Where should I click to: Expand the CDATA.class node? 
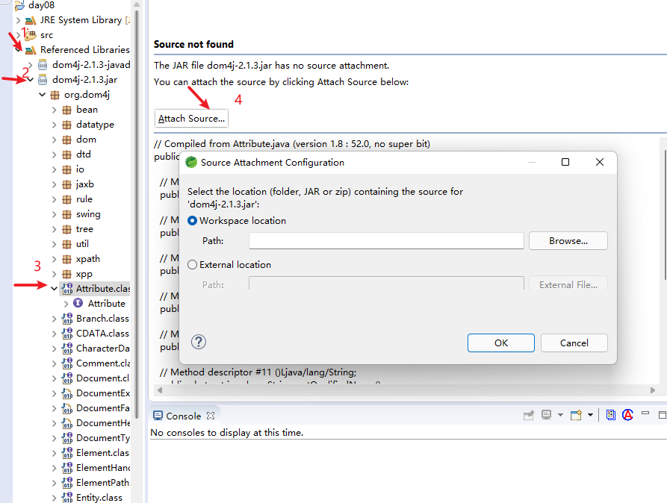[x=54, y=334]
